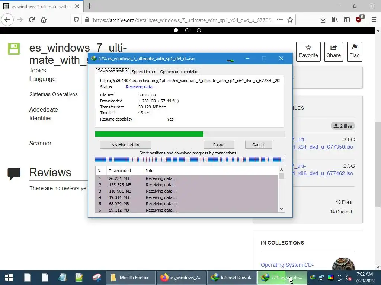The height and width of the screenshot is (285, 381).
Task: Click the Reviews speech bubble icon
Action: pyautogui.click(x=14, y=174)
